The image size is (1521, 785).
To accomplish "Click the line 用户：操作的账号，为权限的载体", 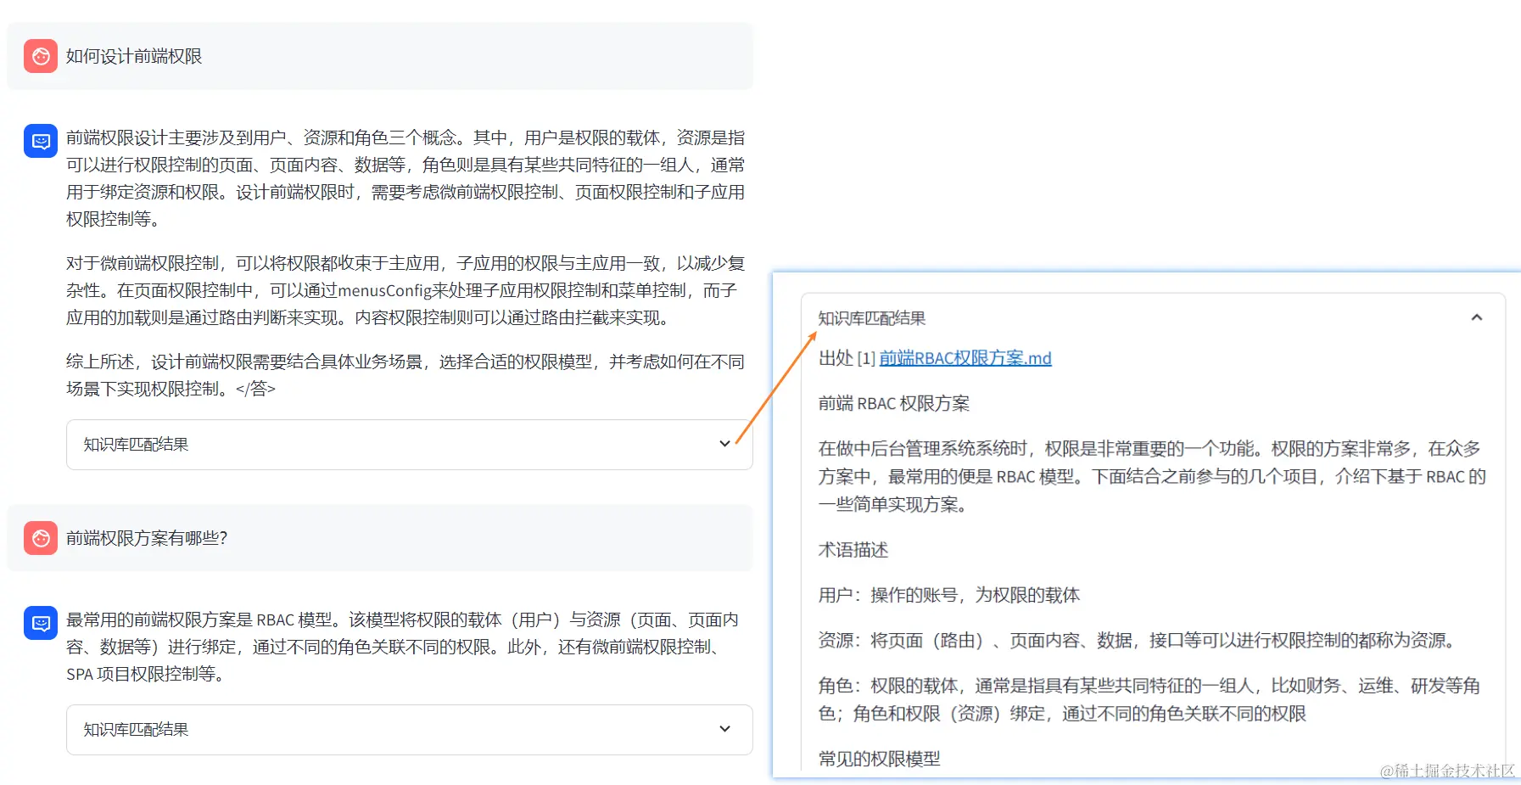I will 948,595.
